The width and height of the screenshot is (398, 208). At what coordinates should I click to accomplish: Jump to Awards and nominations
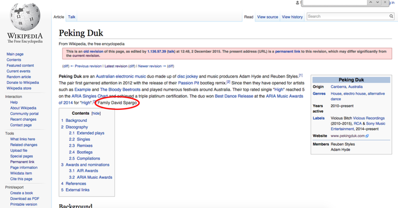87,164
